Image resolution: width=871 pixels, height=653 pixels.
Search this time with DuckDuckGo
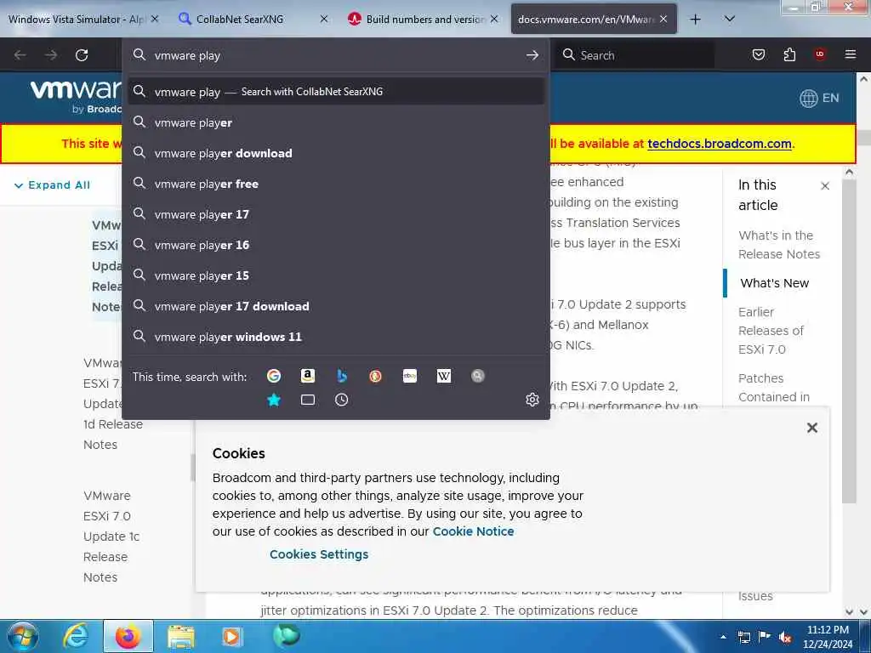pos(375,376)
